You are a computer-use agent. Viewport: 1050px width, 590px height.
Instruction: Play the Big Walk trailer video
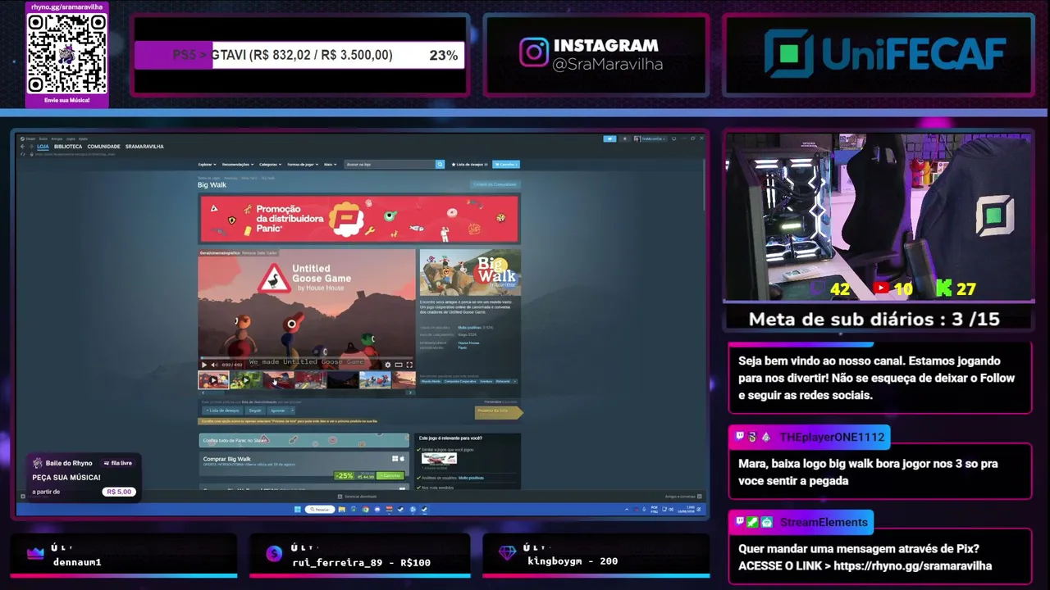click(204, 365)
